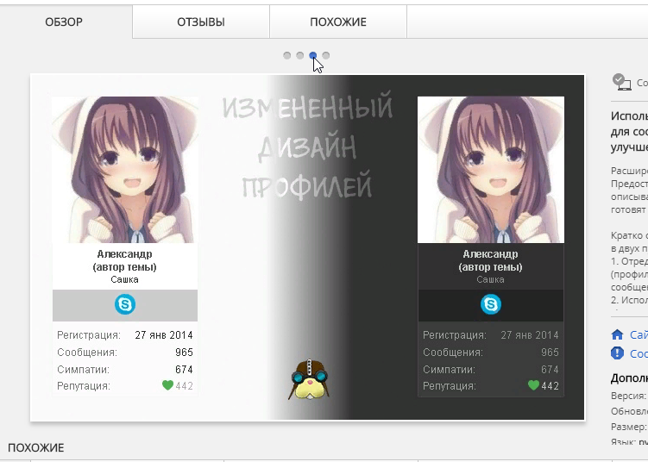
Task: Click the green heart in dark profile
Action: point(533,385)
